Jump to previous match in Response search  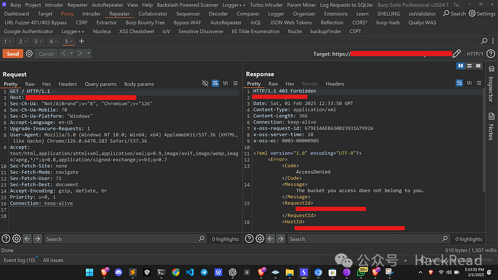(x=270, y=238)
